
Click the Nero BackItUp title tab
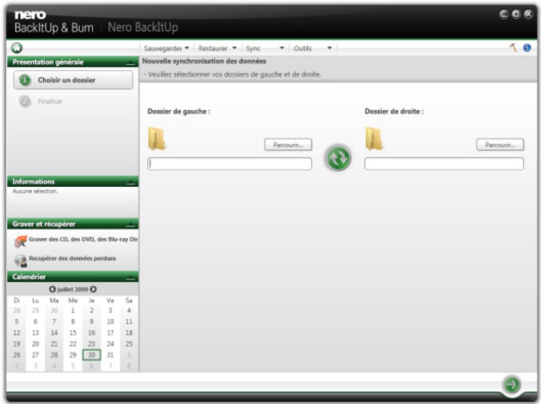tap(143, 27)
